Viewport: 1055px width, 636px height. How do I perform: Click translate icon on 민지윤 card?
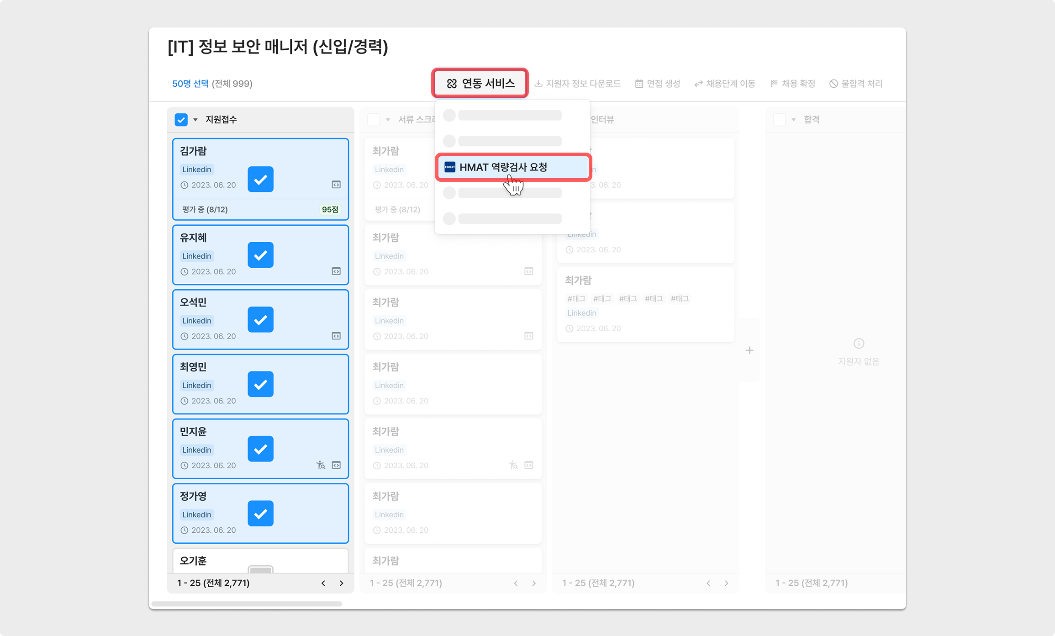pyautogui.click(x=321, y=465)
